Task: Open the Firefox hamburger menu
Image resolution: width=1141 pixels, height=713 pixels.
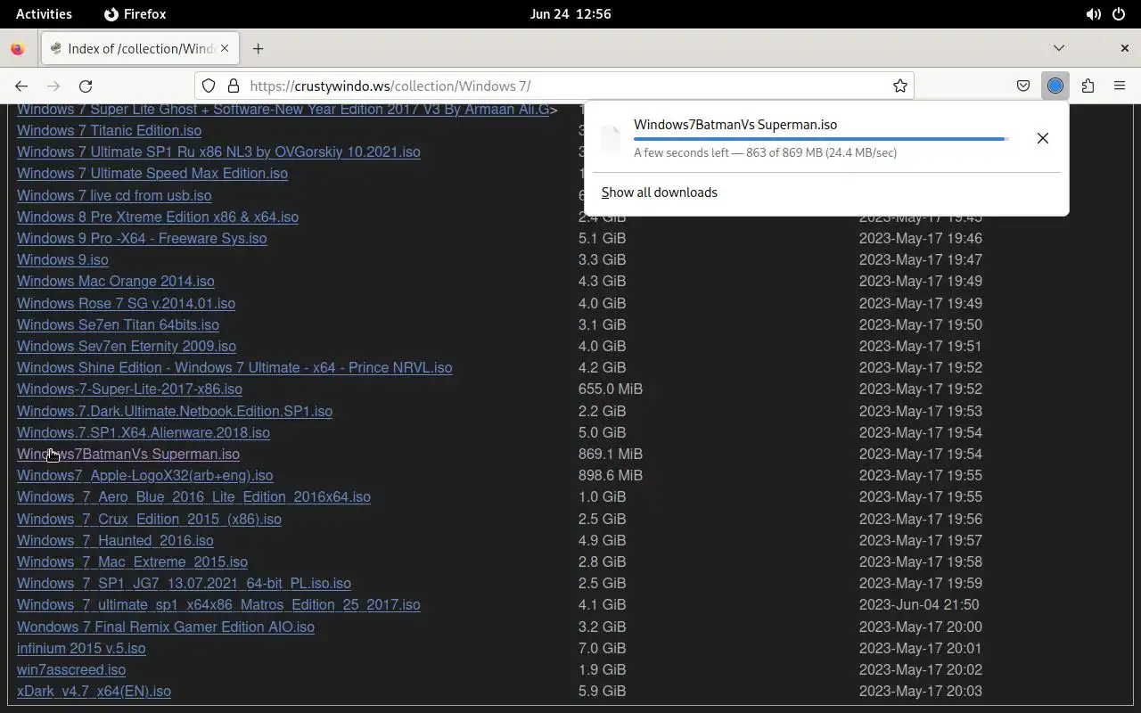Action: 1120,86
